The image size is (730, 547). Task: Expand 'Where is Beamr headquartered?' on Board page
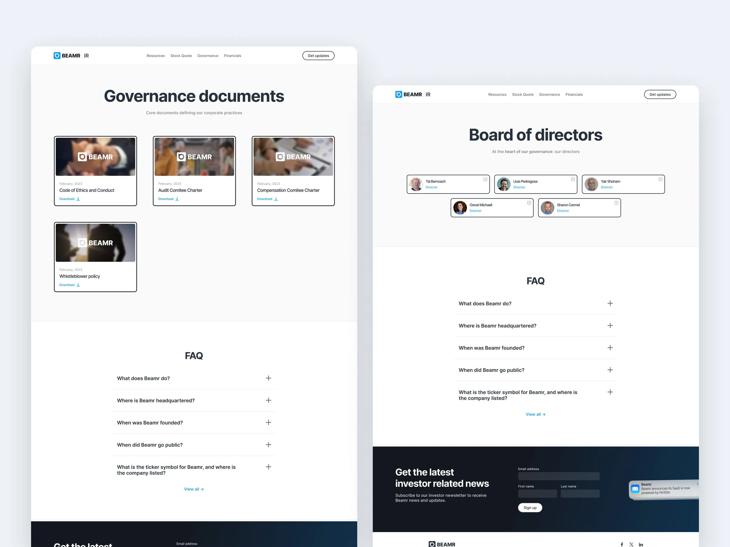(610, 325)
